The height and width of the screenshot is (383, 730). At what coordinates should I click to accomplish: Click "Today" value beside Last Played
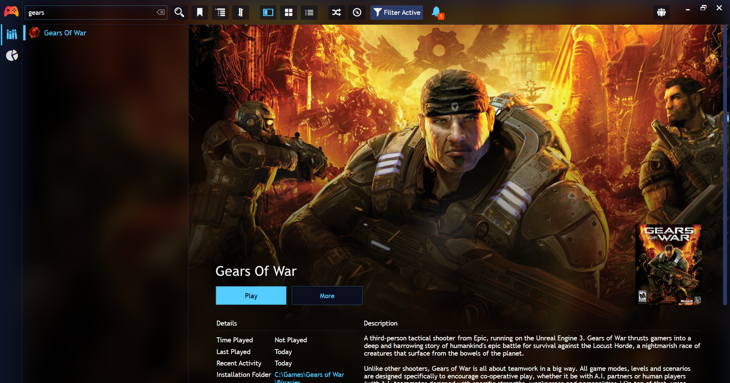(283, 352)
